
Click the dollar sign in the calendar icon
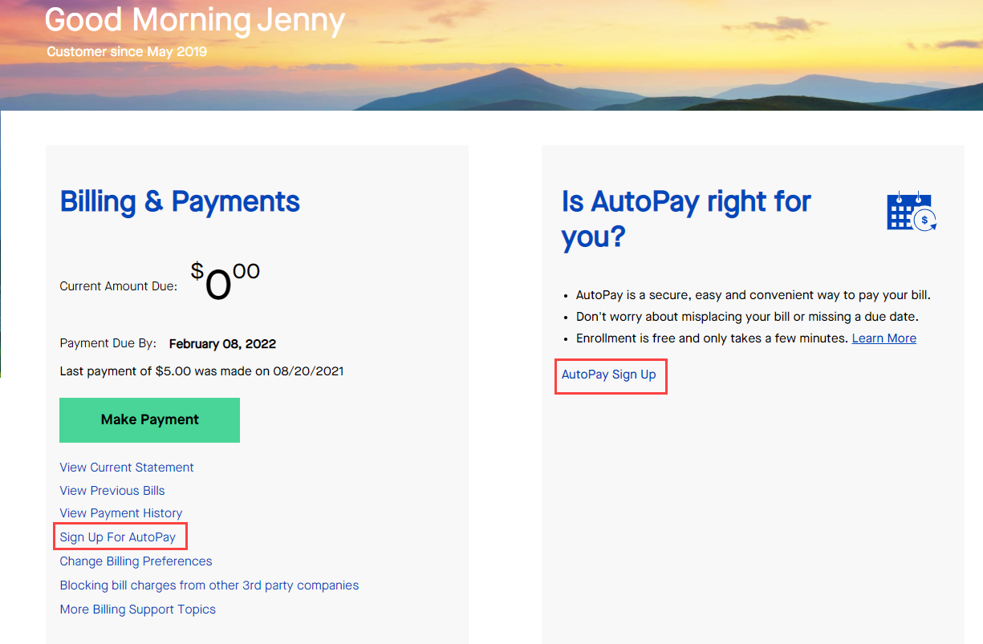[924, 220]
